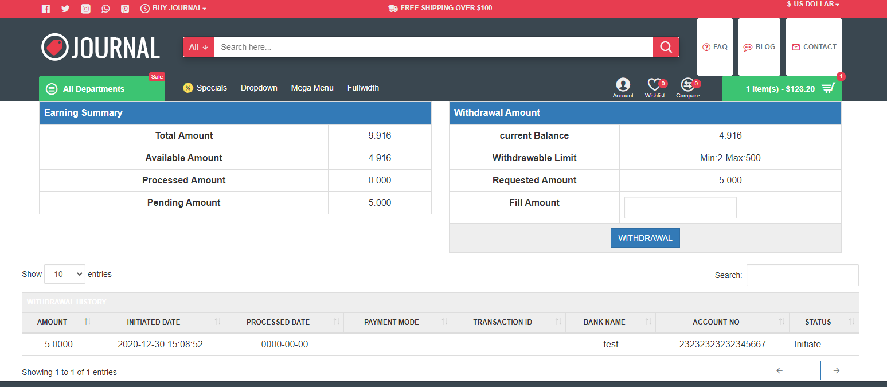887x387 pixels.
Task: Open the Account icon
Action: [623, 85]
